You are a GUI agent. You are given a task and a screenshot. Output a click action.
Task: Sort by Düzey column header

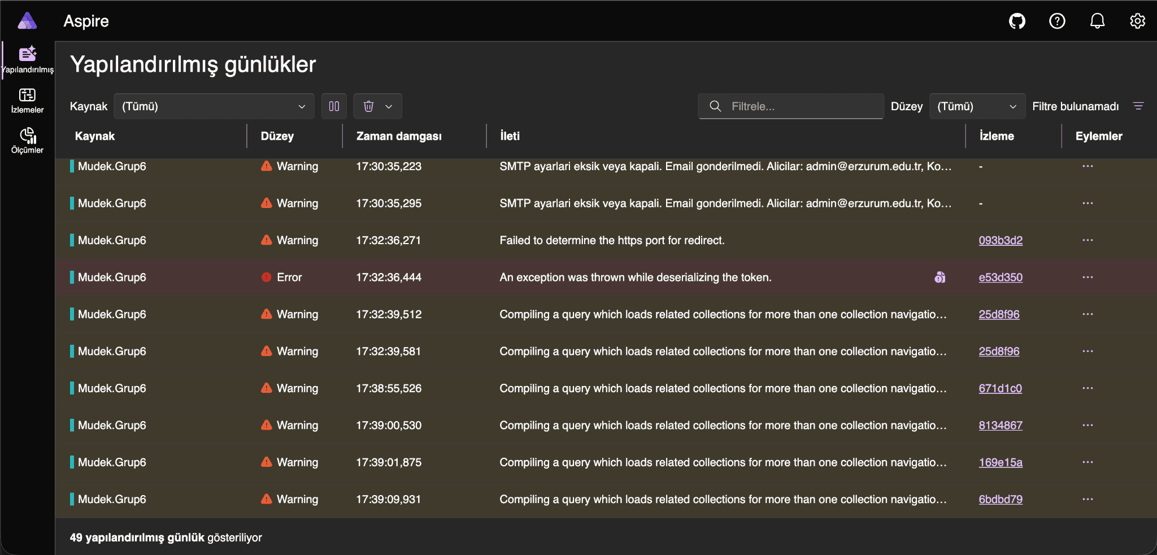point(277,136)
